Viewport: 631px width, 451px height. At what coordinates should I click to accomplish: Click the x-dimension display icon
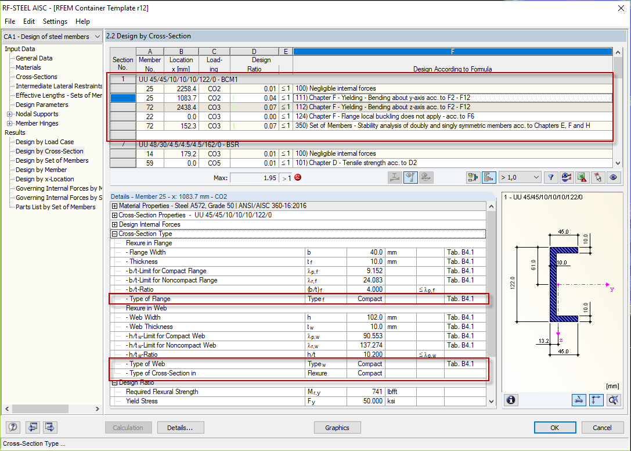tap(579, 400)
